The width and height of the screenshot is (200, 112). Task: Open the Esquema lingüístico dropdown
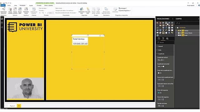coord(125,11)
